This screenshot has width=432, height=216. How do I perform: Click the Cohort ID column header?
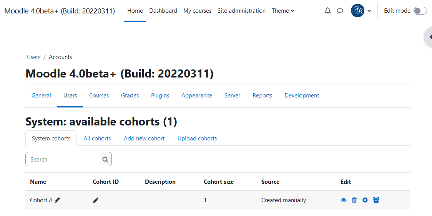pyautogui.click(x=106, y=181)
